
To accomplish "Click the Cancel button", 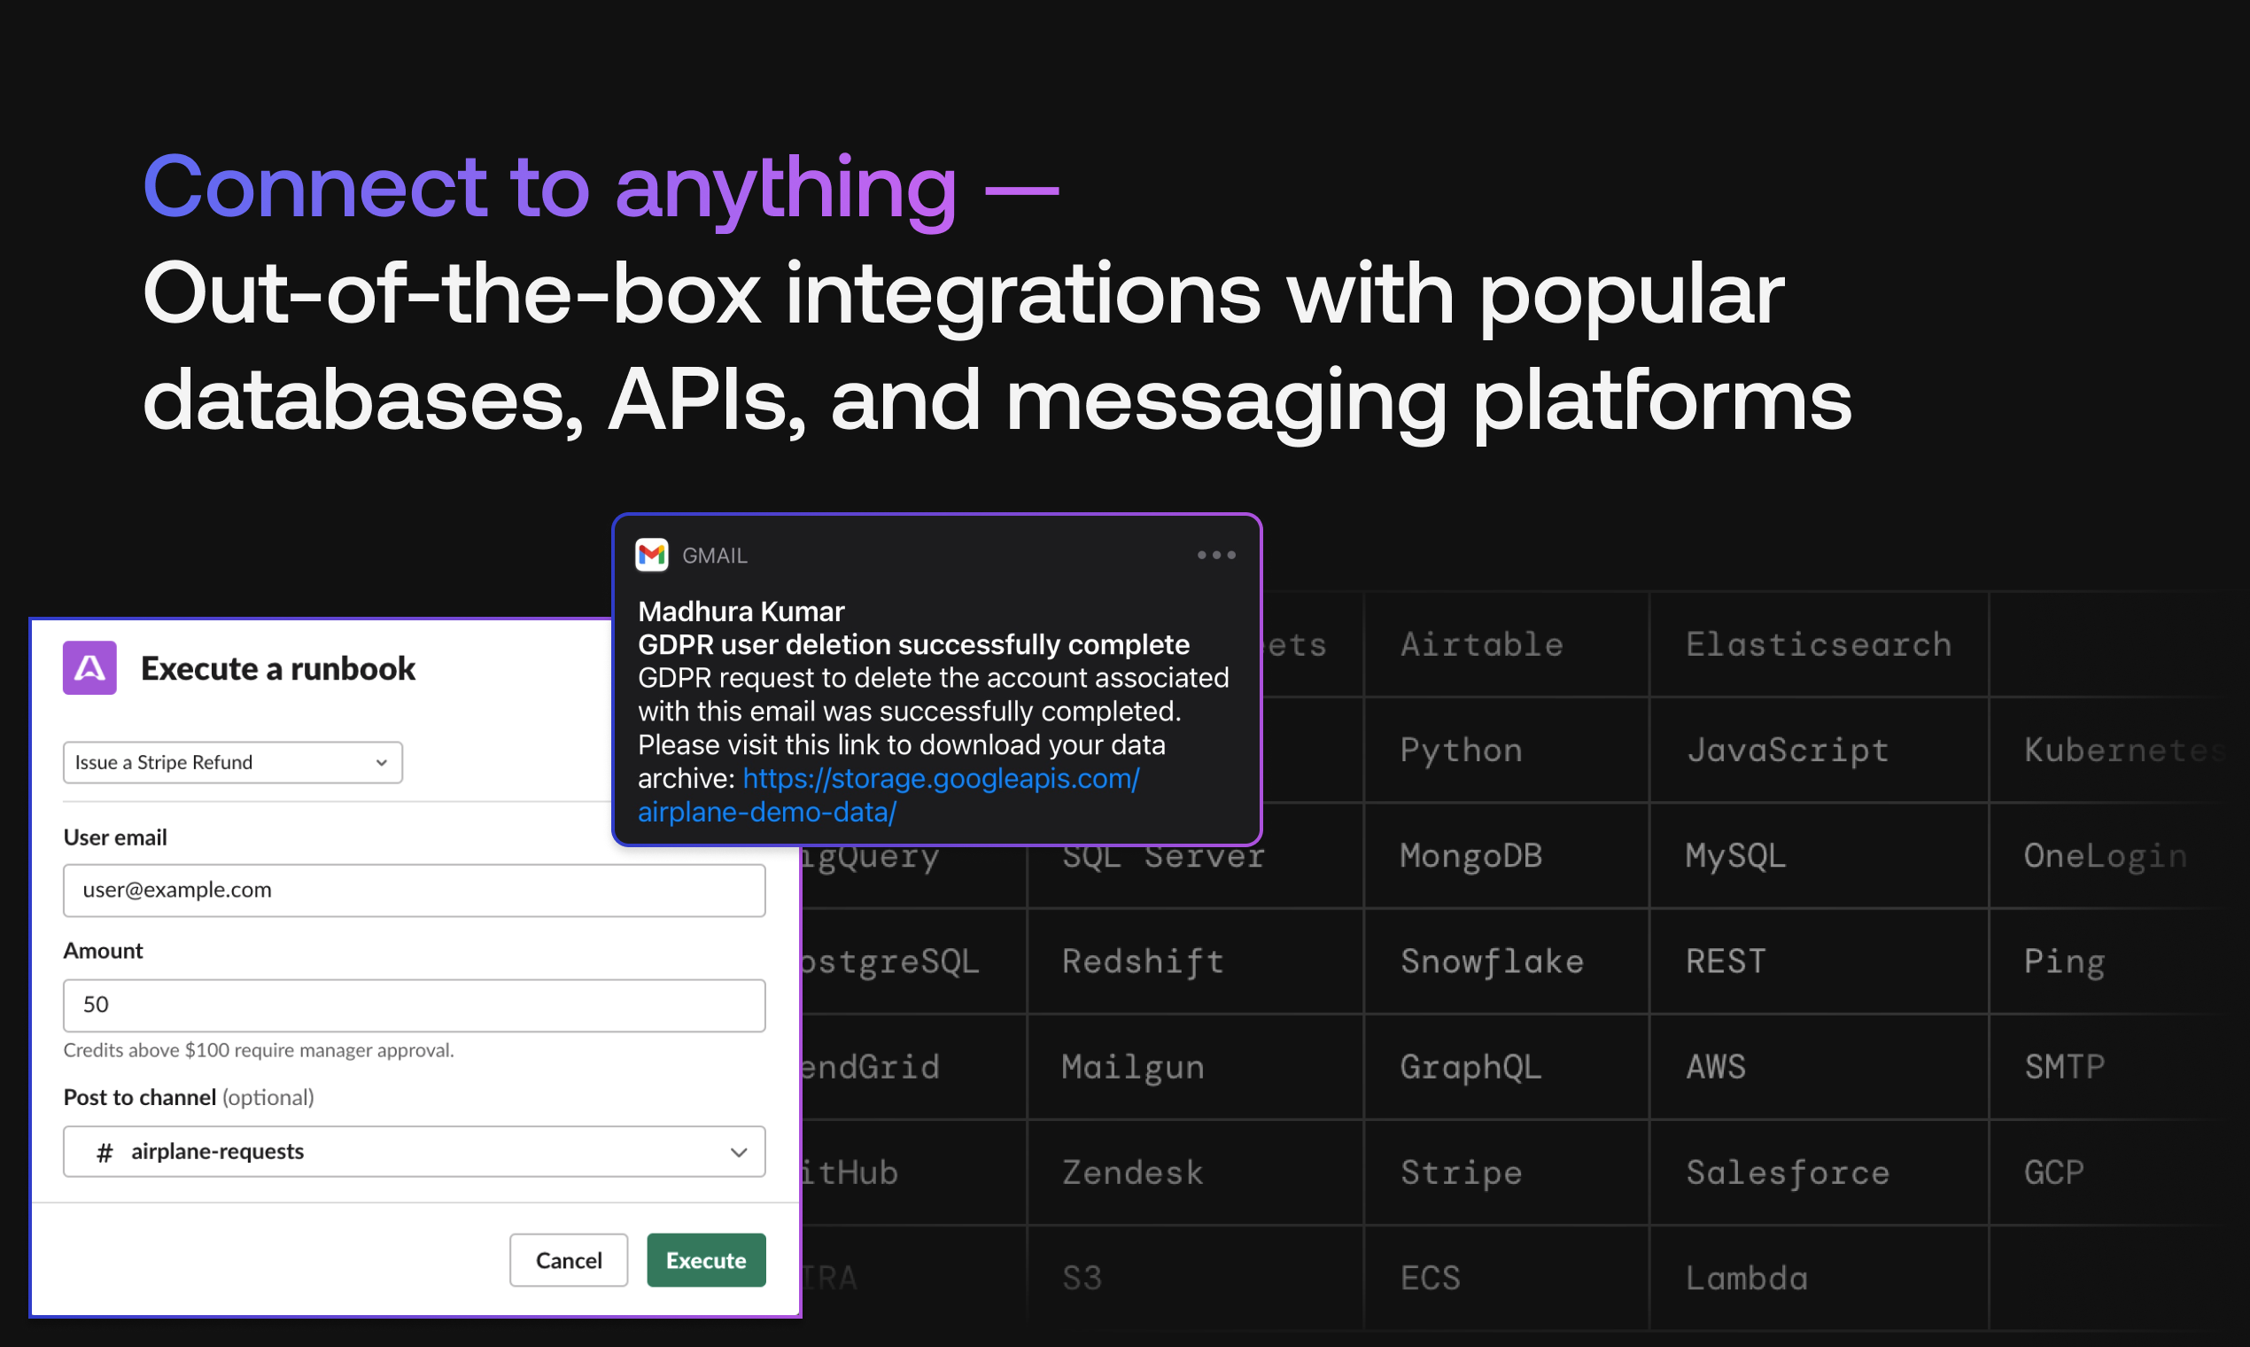I will tap(568, 1260).
